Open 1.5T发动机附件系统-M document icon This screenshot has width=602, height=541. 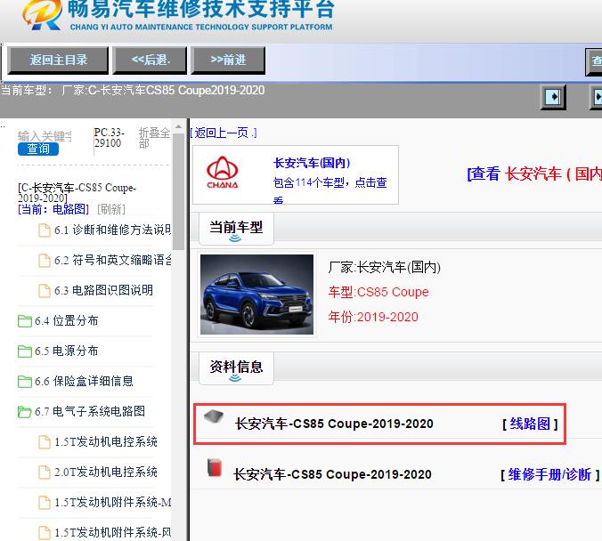coord(45,503)
